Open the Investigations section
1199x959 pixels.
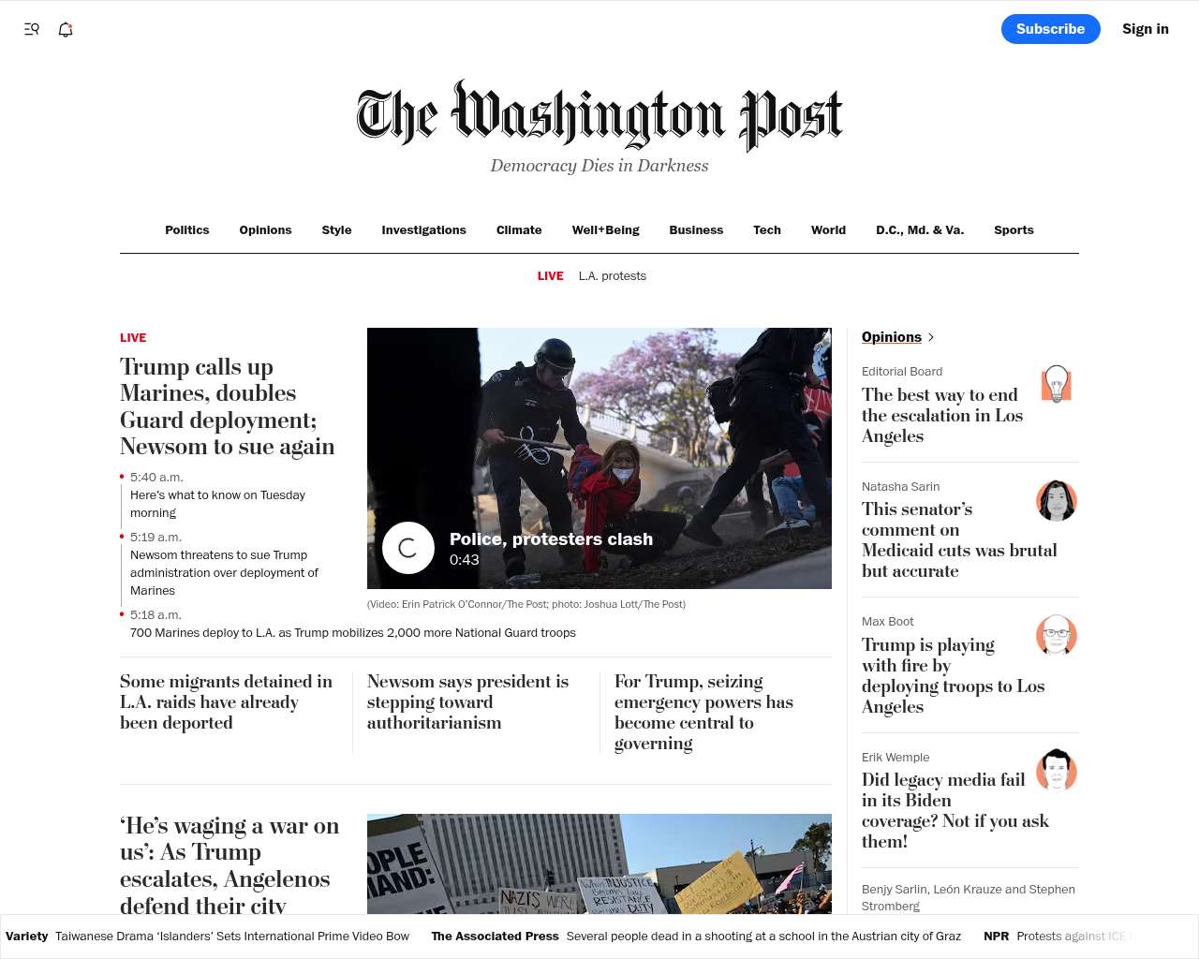click(x=423, y=230)
